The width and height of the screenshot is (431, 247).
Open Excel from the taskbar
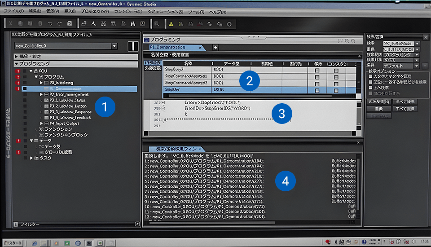tap(100, 243)
